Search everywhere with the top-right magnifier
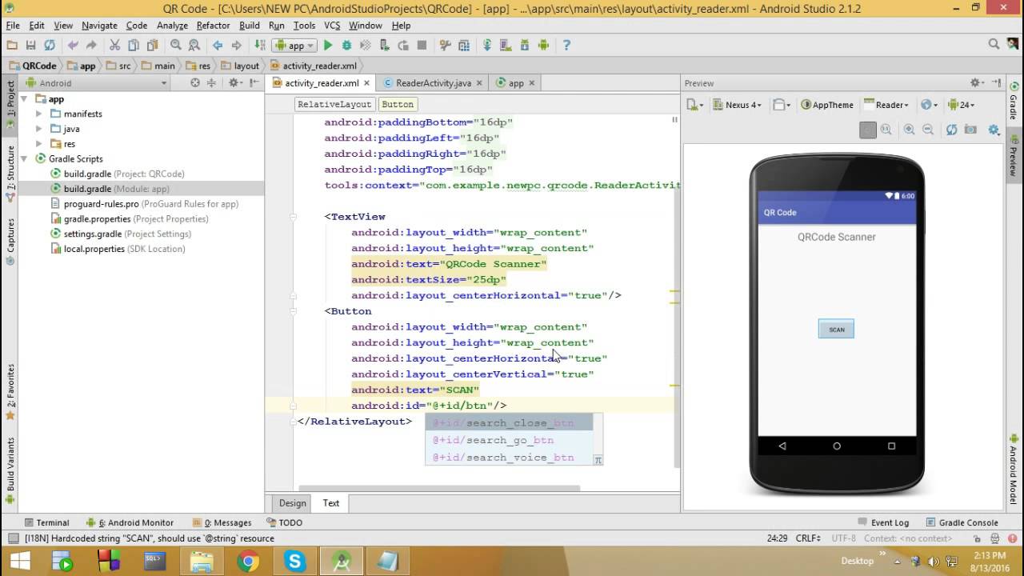 point(994,45)
